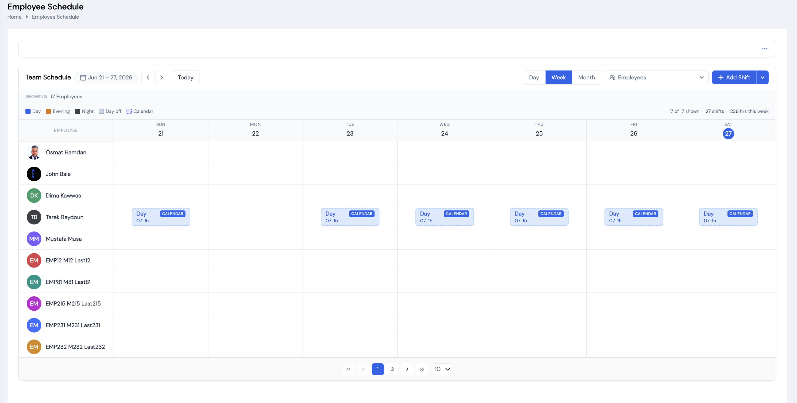797x403 pixels.
Task: Click the EM avatar for EMP215 M215 Last215
Action: coord(34,304)
